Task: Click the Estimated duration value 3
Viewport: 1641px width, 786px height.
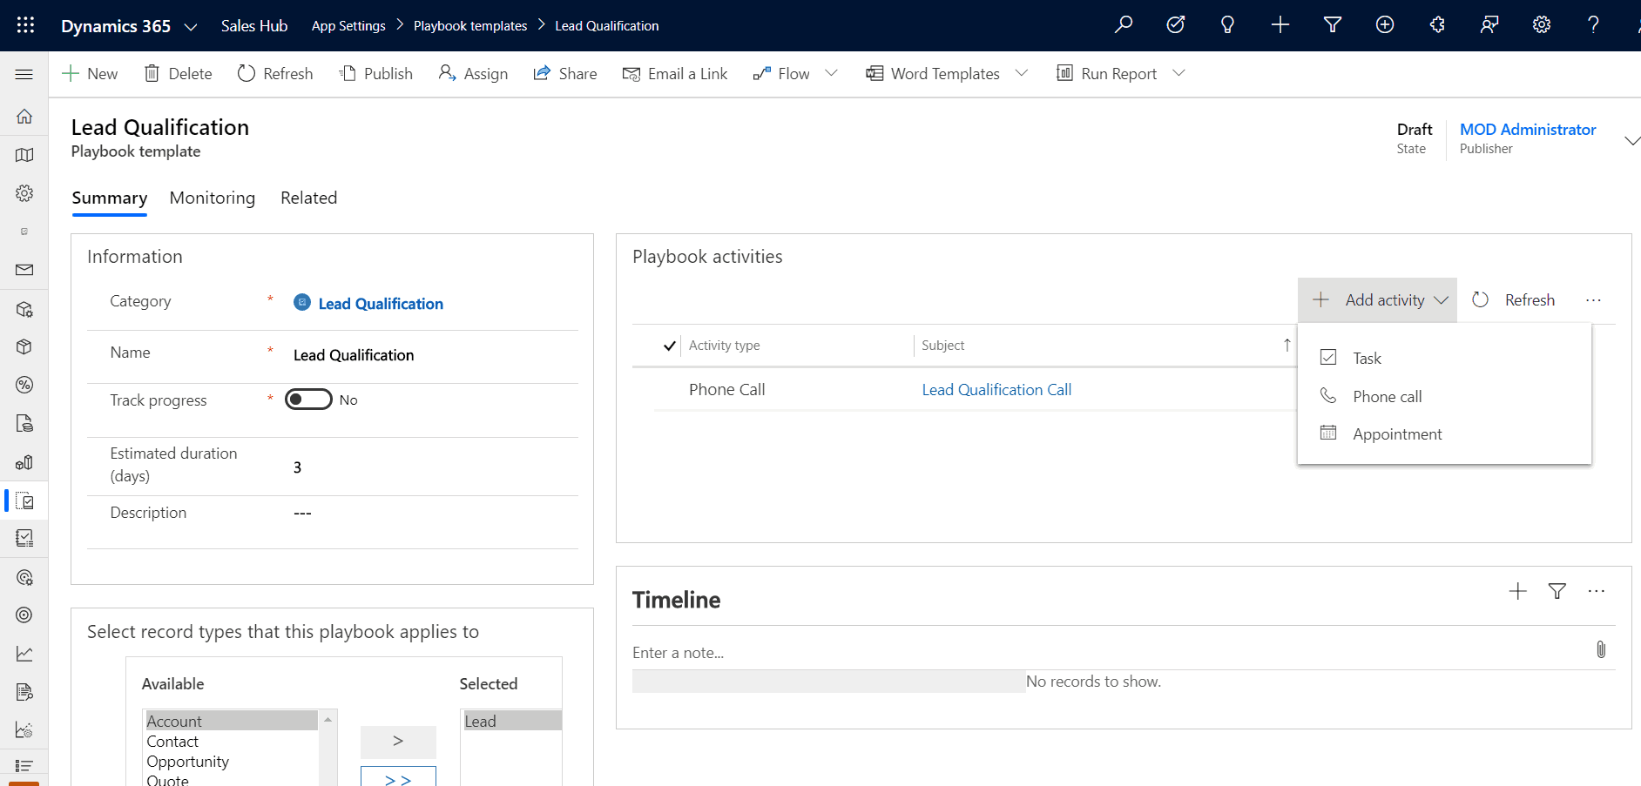Action: point(298,467)
